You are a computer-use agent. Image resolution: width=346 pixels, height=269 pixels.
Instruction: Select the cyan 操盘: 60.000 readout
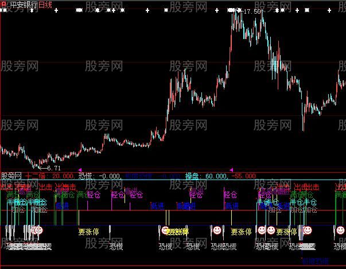tap(205, 176)
